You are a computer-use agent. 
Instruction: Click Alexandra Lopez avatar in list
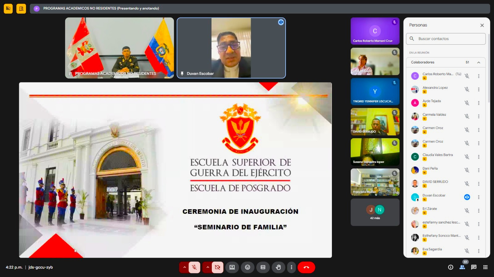point(415,90)
